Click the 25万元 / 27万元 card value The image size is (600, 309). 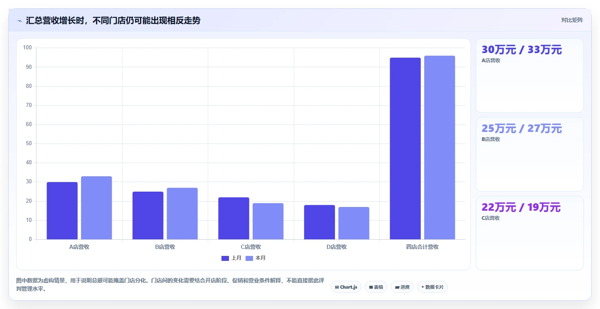pos(521,129)
